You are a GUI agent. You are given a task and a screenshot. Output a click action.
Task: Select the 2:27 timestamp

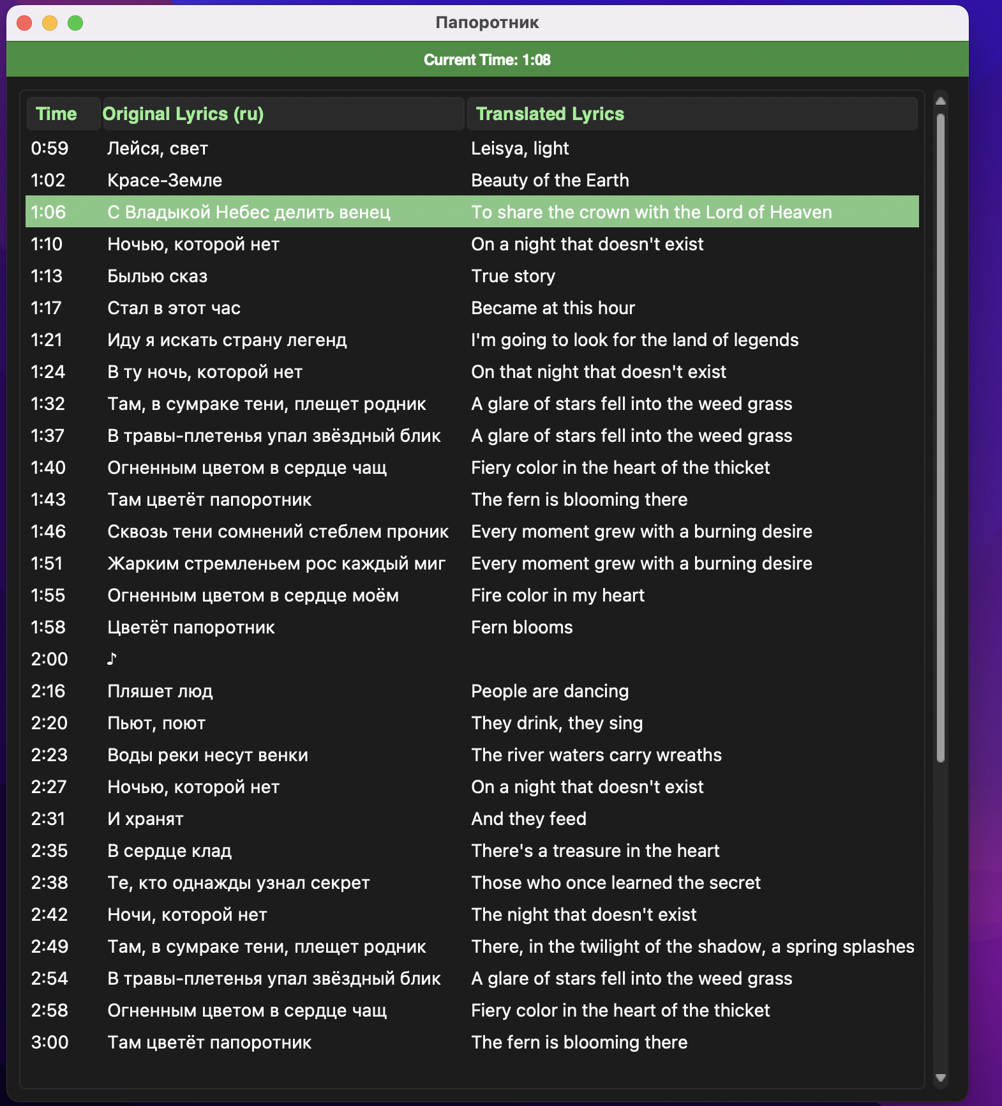pos(49,787)
